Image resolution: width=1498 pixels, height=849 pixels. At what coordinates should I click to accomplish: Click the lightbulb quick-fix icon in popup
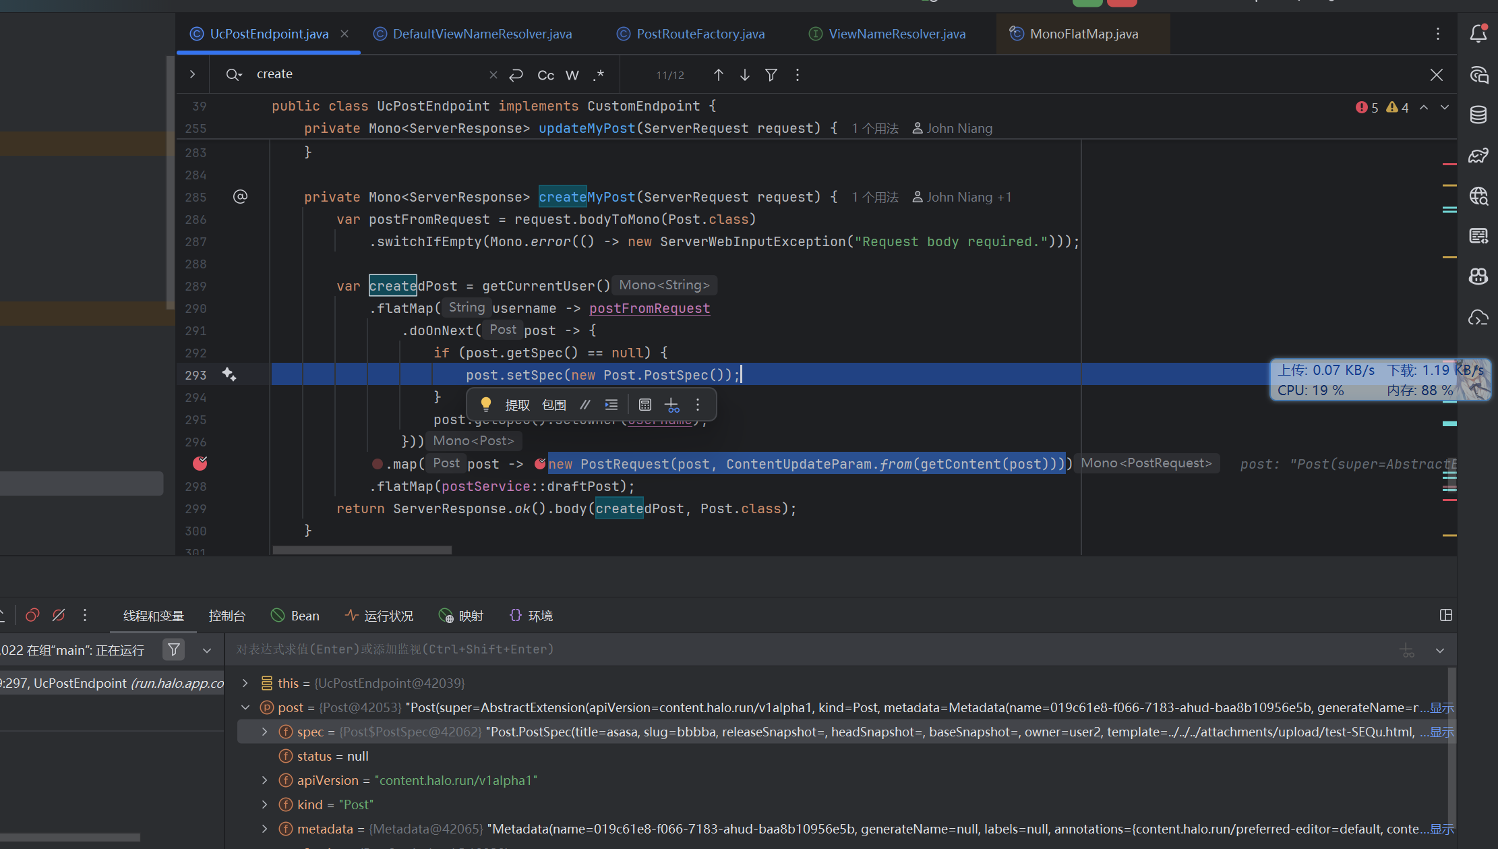tap(485, 405)
